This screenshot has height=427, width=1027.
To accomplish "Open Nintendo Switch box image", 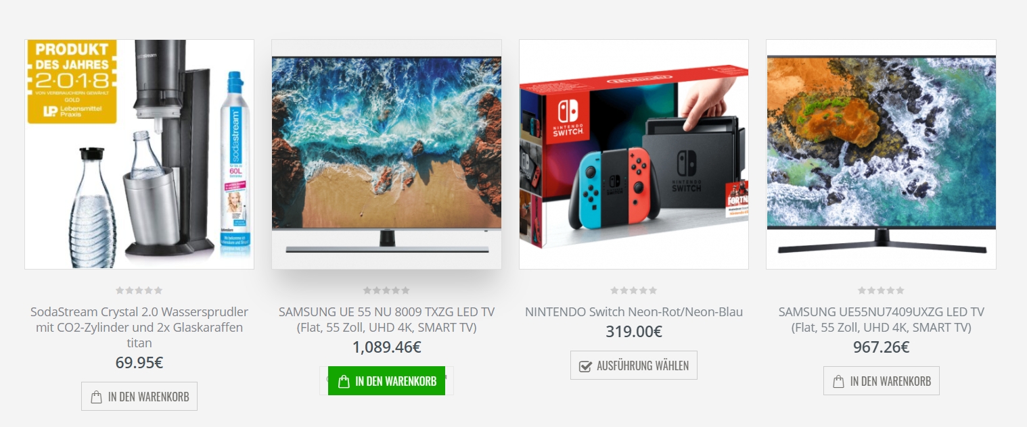I will coord(634,154).
